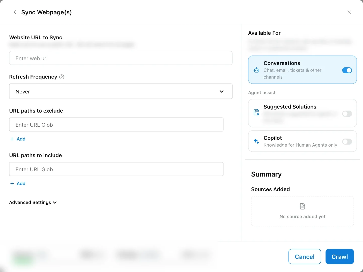
Task: Click the Website URL to Sync field
Action: [121, 58]
